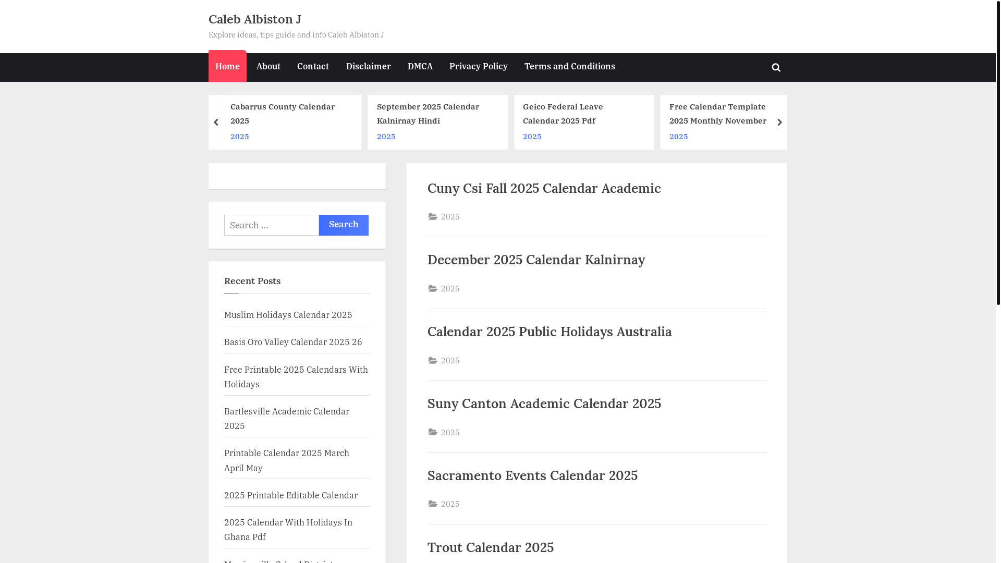Click 2025 category under Free Calendar Template slide
The image size is (1001, 563).
pyautogui.click(x=679, y=137)
